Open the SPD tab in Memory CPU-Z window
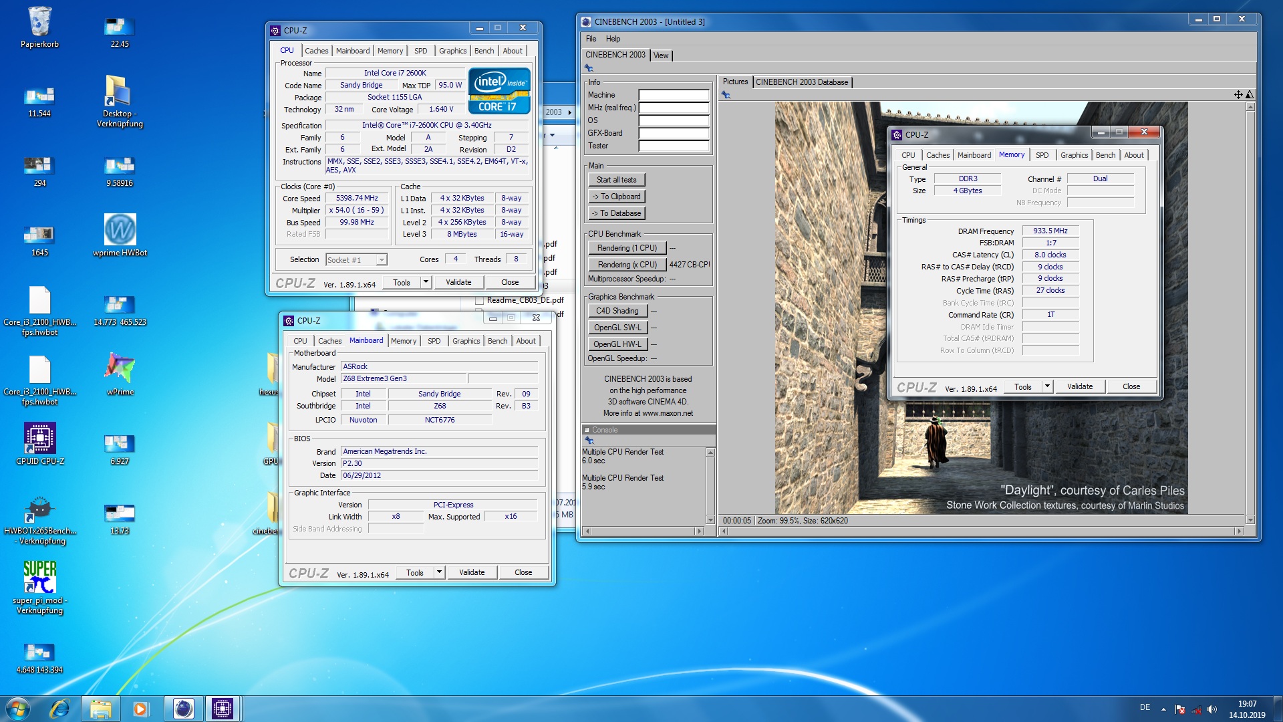The height and width of the screenshot is (722, 1283). 1042,155
